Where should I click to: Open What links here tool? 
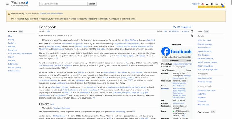pyautogui.click(x=204, y=40)
